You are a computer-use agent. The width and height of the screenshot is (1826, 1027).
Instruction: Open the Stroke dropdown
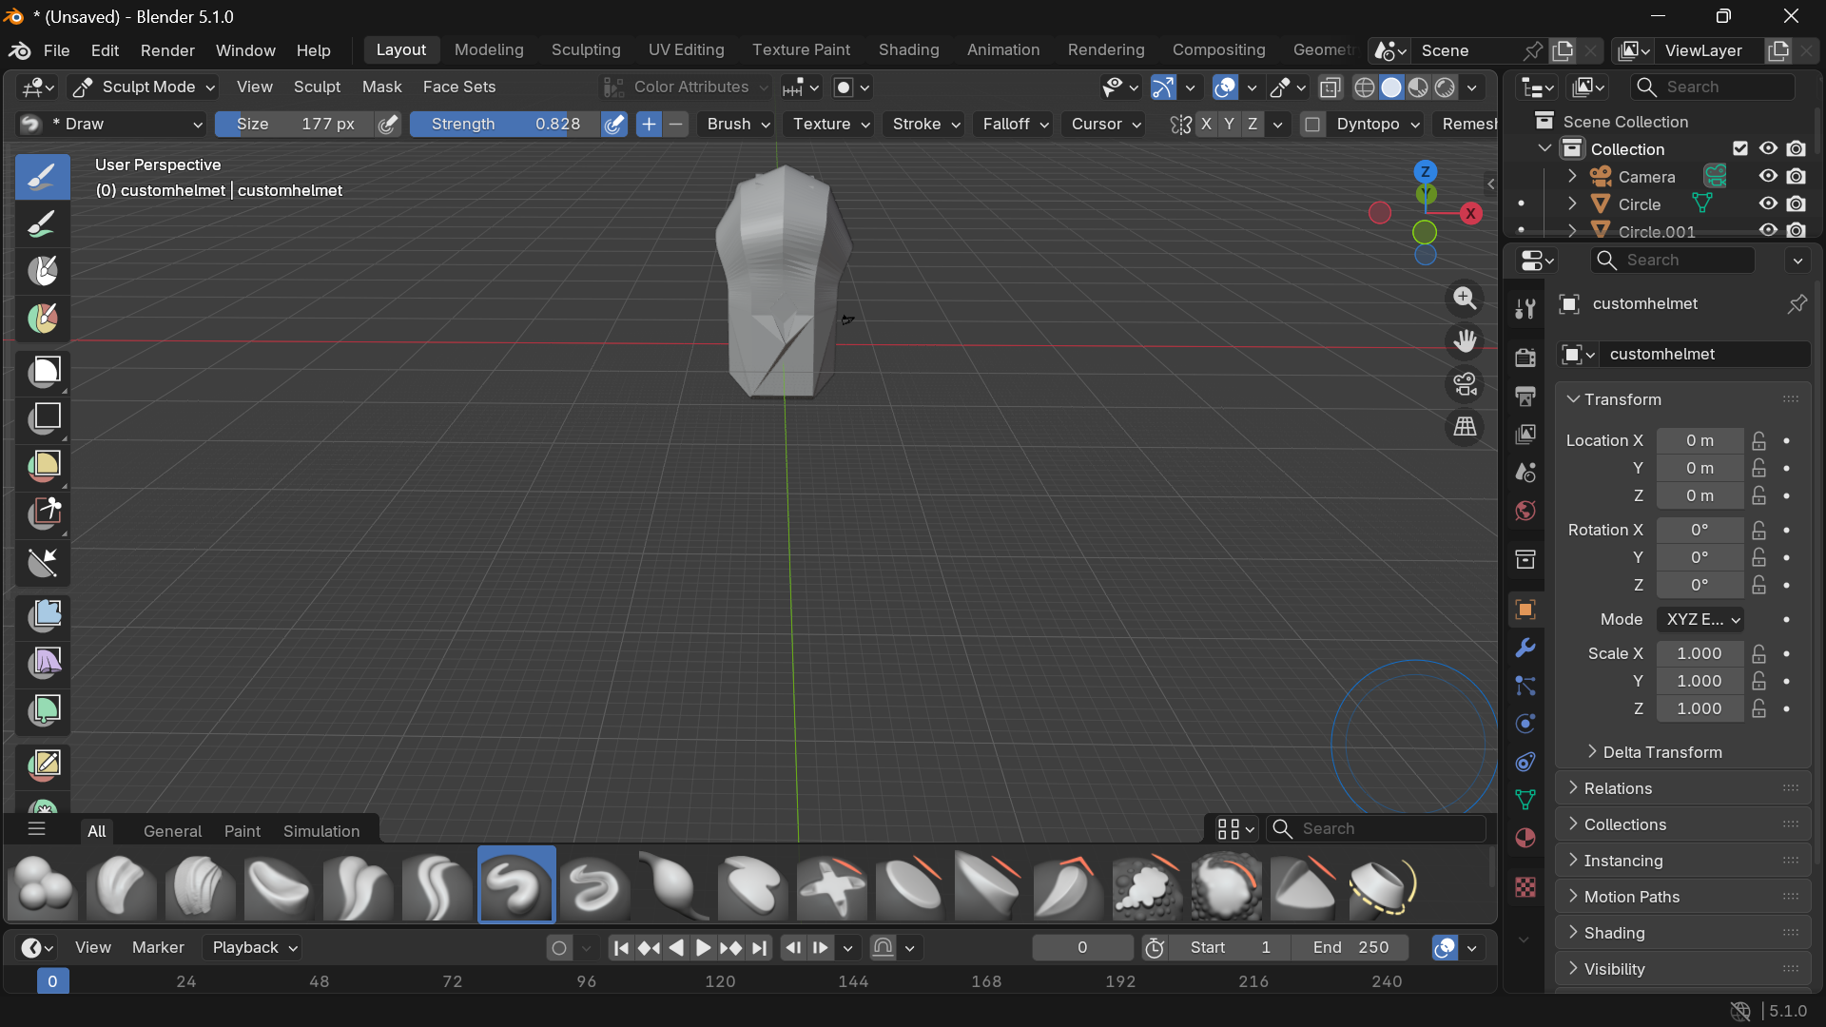point(926,125)
